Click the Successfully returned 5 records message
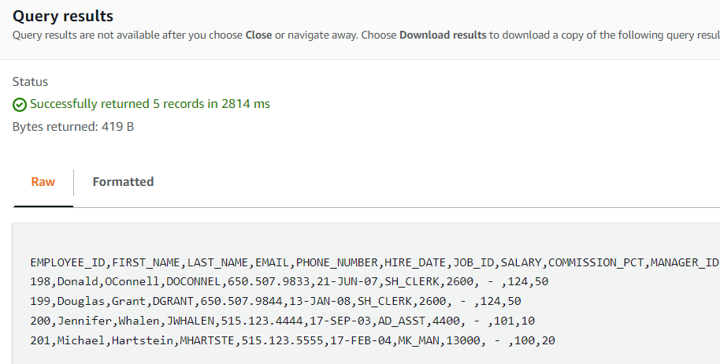 click(150, 104)
